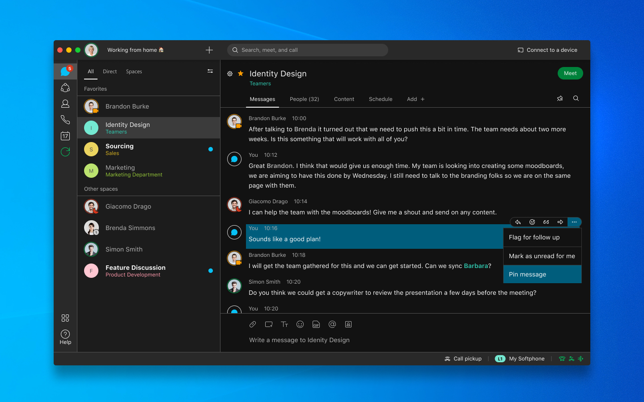
Task: Click the Add tab button
Action: (415, 99)
